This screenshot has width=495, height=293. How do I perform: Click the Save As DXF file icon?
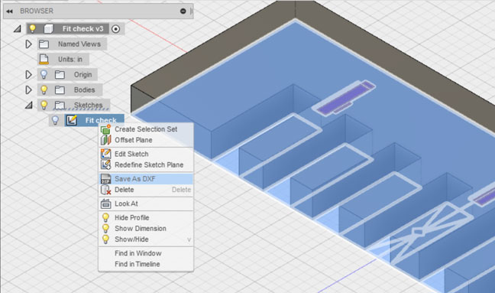click(105, 179)
